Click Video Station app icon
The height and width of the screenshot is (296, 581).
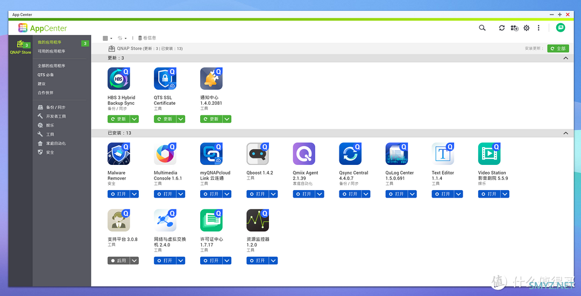(x=489, y=154)
